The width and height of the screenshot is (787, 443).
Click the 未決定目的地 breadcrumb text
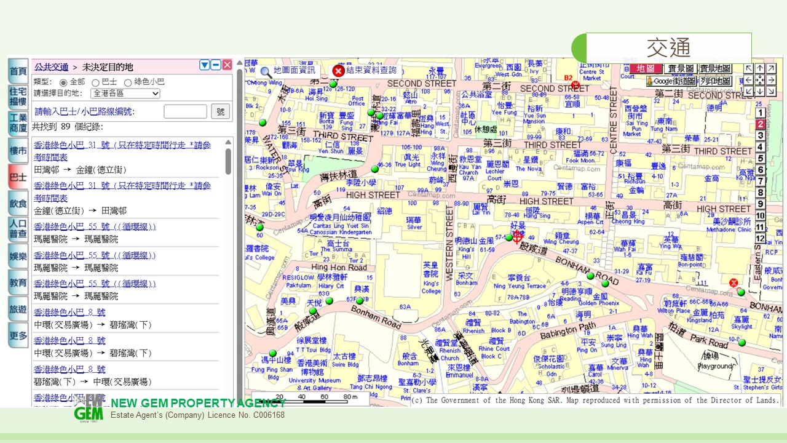click(x=108, y=66)
